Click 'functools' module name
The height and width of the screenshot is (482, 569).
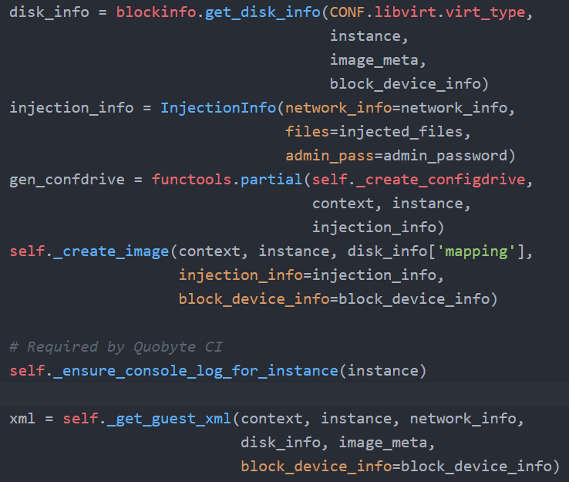(x=191, y=180)
